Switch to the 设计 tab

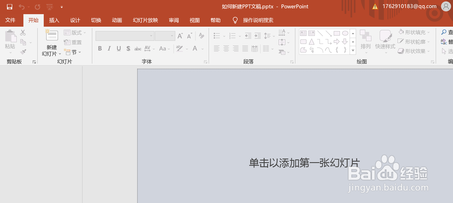[75, 20]
